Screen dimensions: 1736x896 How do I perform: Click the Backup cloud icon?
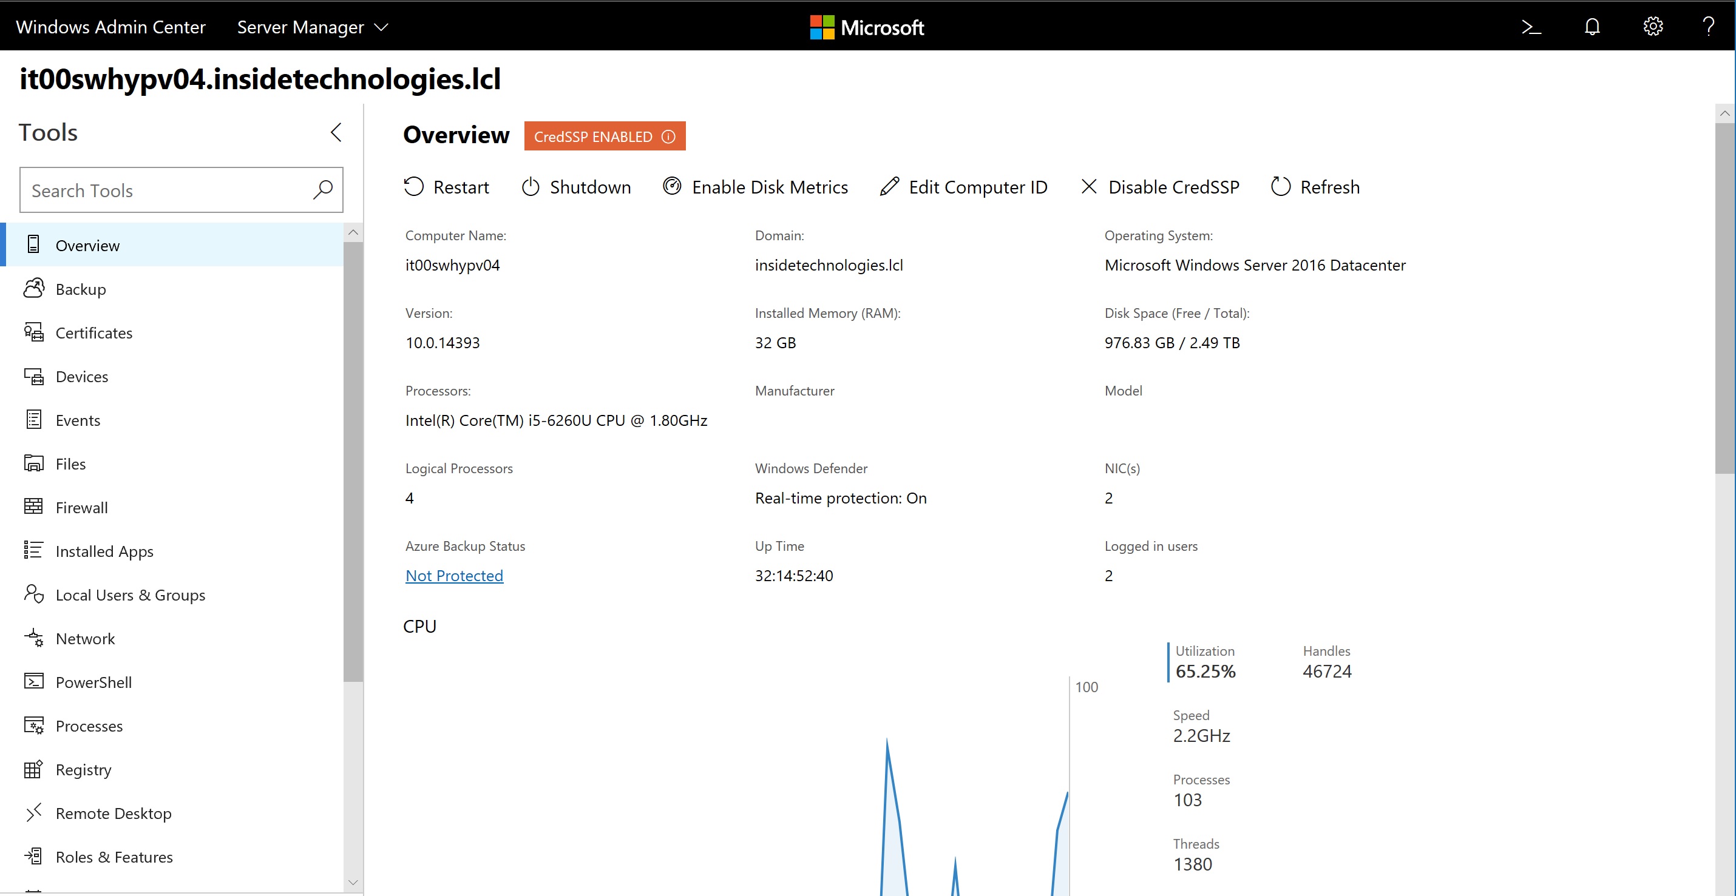pyautogui.click(x=34, y=288)
